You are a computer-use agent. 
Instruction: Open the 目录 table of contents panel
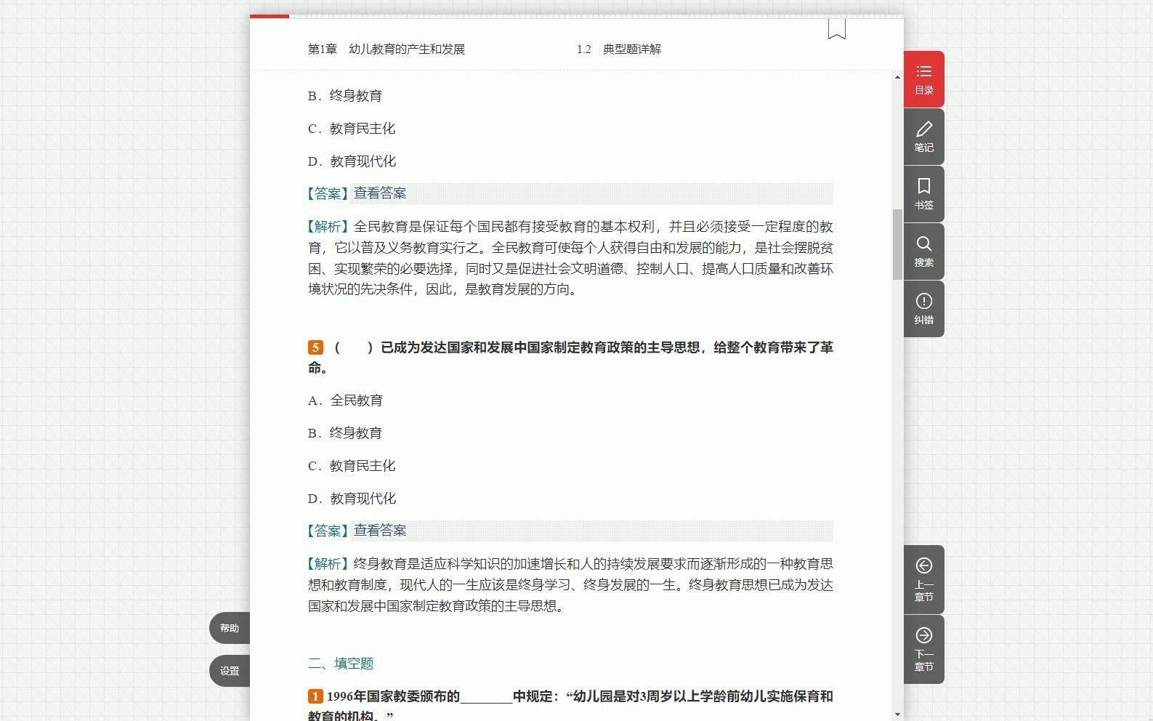[923, 79]
